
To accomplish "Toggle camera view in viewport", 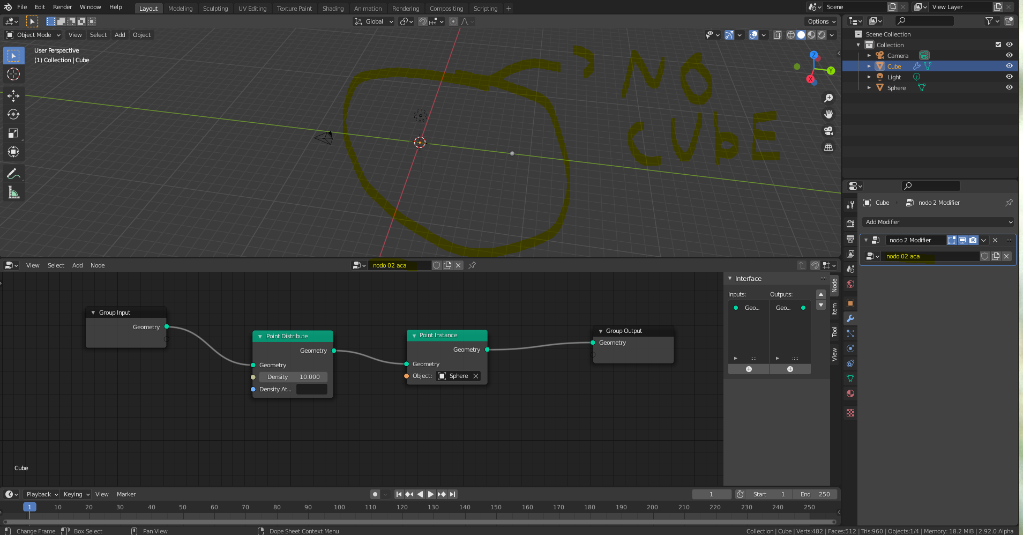I will (x=828, y=131).
